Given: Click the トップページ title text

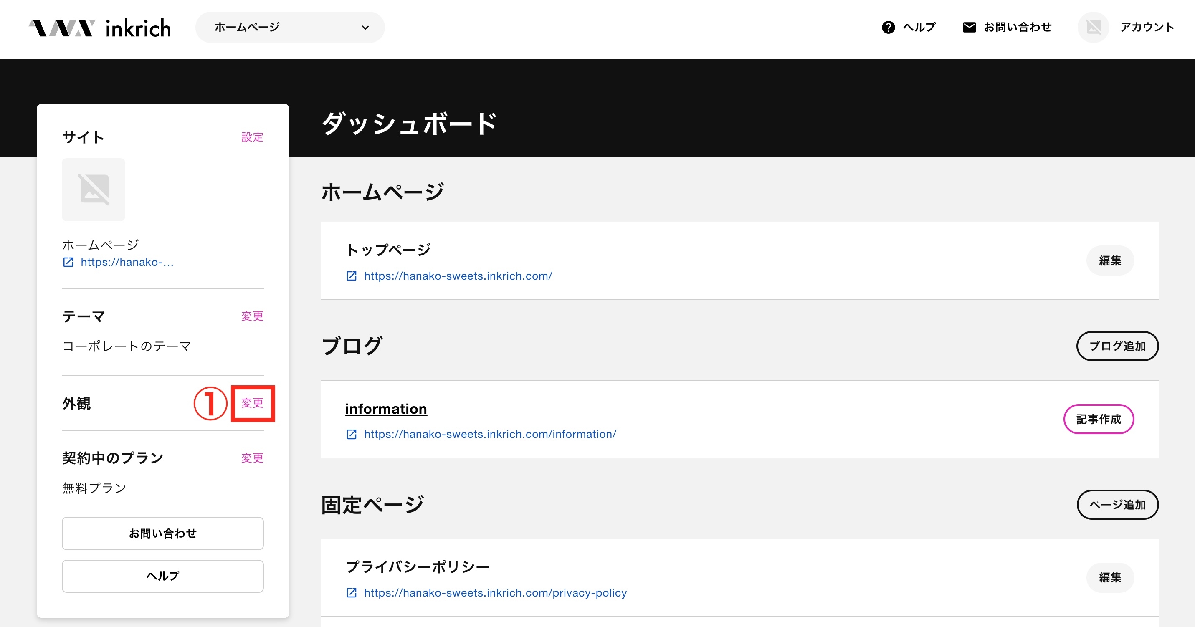Looking at the screenshot, I should tap(388, 250).
